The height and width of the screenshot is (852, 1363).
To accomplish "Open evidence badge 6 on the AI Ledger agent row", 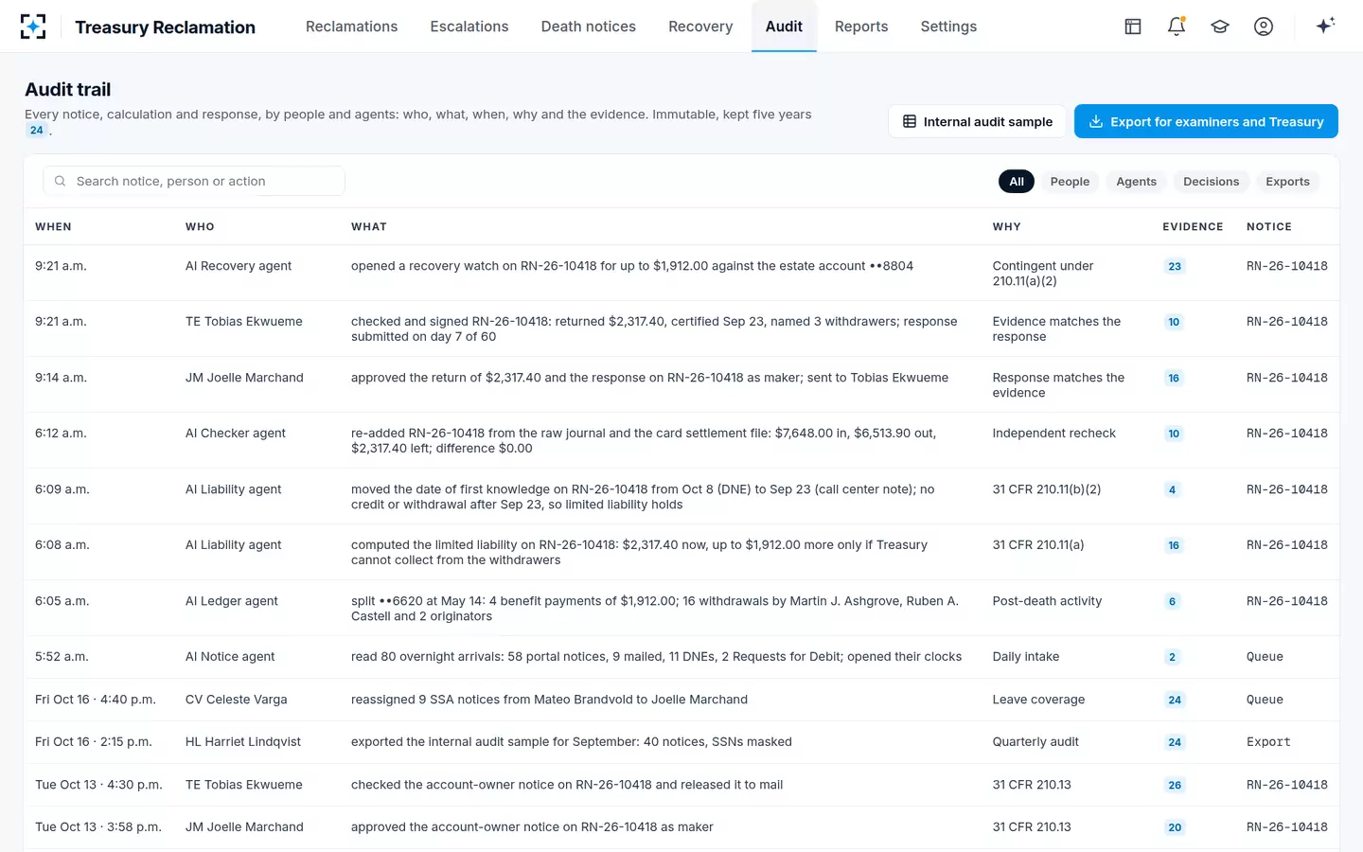I will click(1172, 602).
